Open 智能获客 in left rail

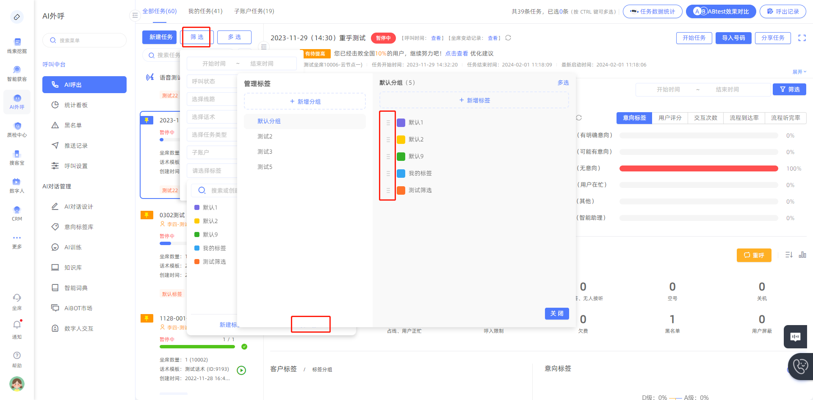[17, 73]
